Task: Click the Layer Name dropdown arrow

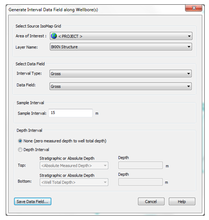Action: [189, 47]
